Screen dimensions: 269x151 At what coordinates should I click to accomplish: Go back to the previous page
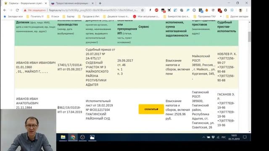5,10
